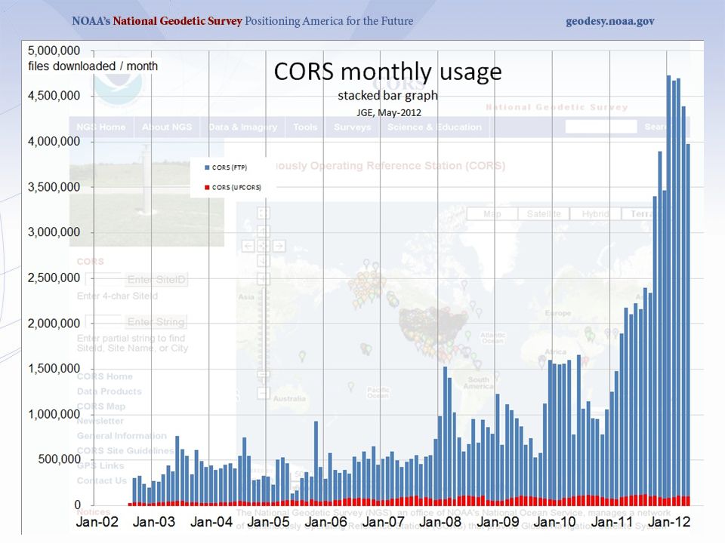Open the faded Tools menu item
The width and height of the screenshot is (725, 543).
click(305, 127)
